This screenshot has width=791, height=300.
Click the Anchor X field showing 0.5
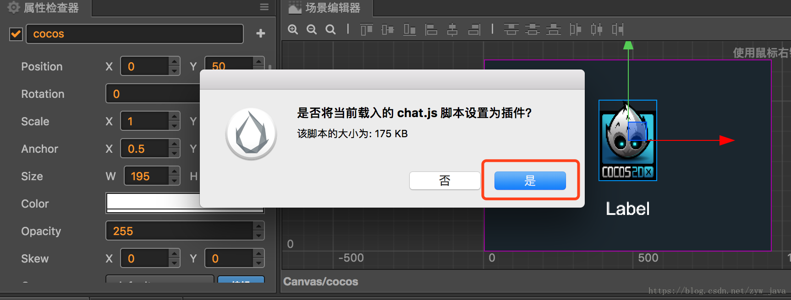[x=145, y=149]
